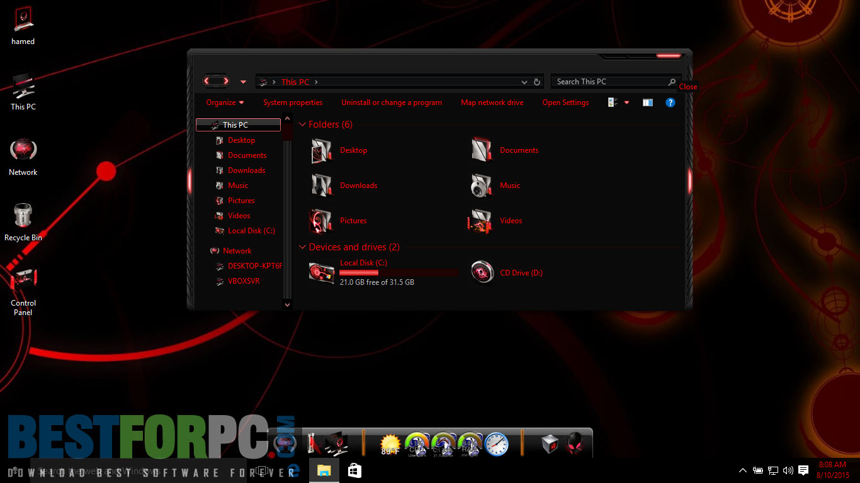Collapse the Folders (6) group

coord(303,125)
